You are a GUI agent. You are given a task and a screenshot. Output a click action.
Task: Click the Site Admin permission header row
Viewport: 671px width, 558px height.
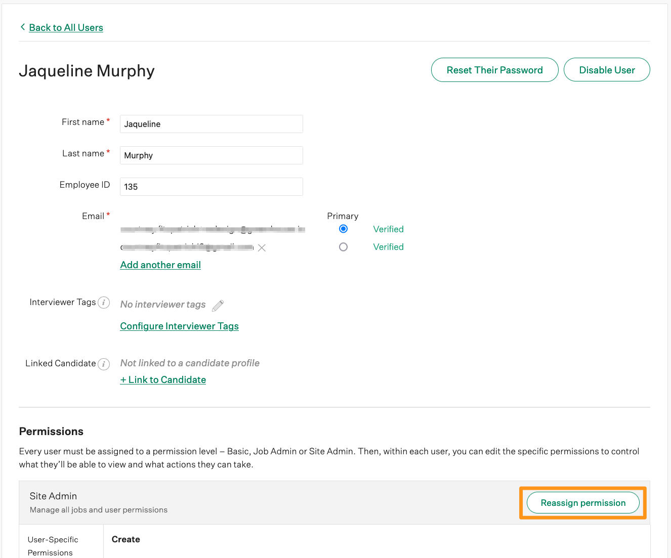click(x=202, y=502)
